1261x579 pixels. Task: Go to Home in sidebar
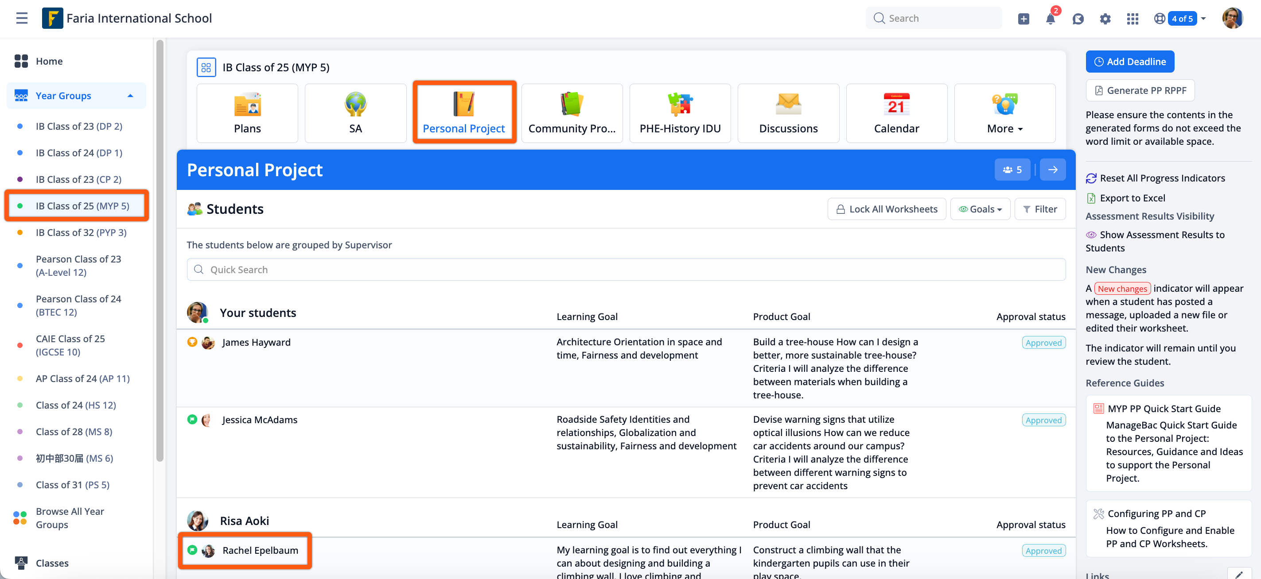pyautogui.click(x=76, y=61)
